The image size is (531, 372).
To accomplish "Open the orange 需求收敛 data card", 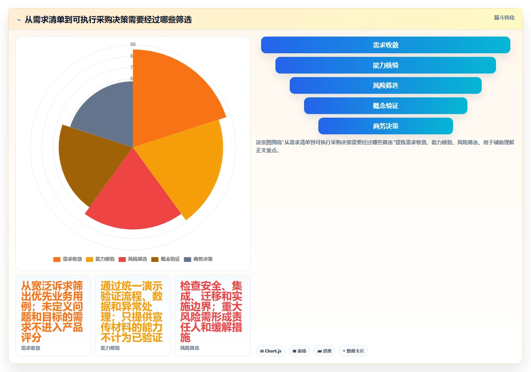I will point(53,316).
